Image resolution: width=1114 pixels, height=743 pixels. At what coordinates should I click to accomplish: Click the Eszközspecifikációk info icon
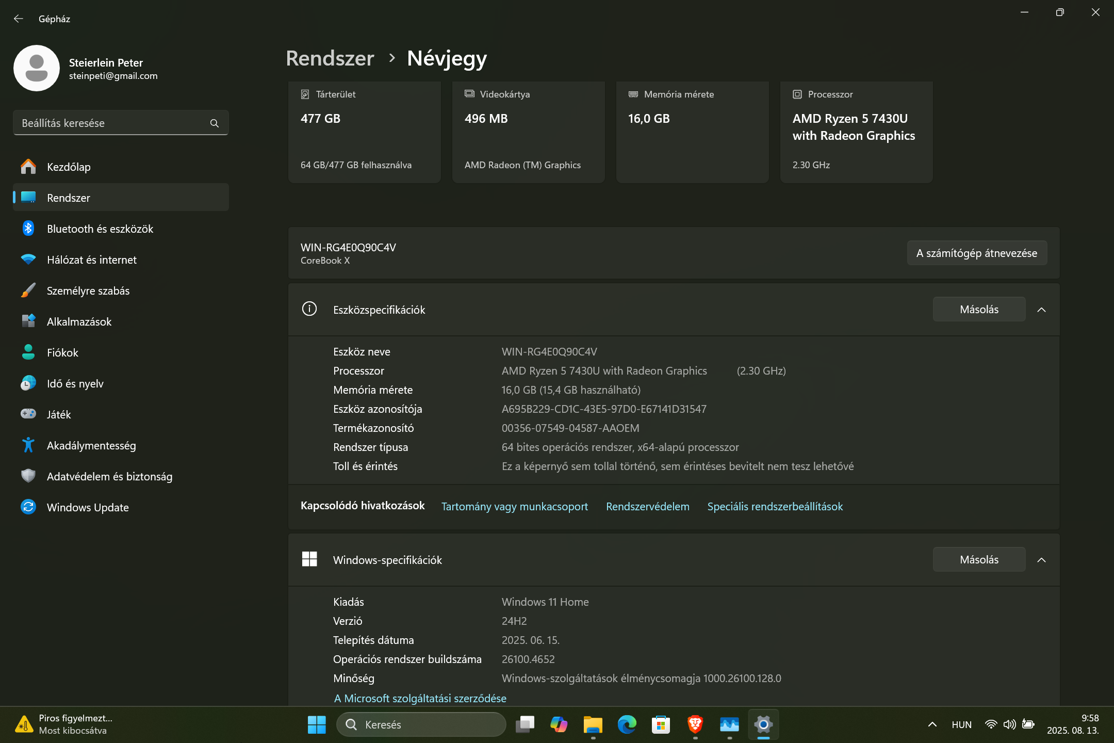(309, 309)
